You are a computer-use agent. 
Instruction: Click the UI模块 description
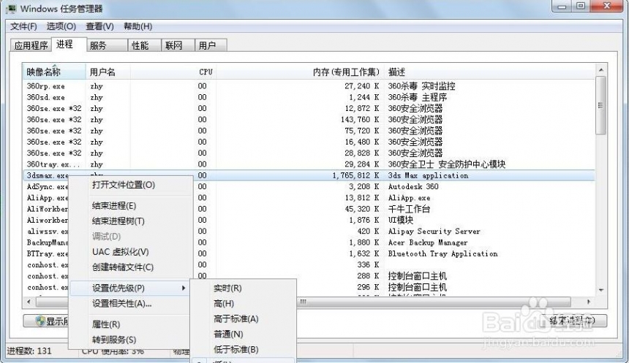click(400, 221)
